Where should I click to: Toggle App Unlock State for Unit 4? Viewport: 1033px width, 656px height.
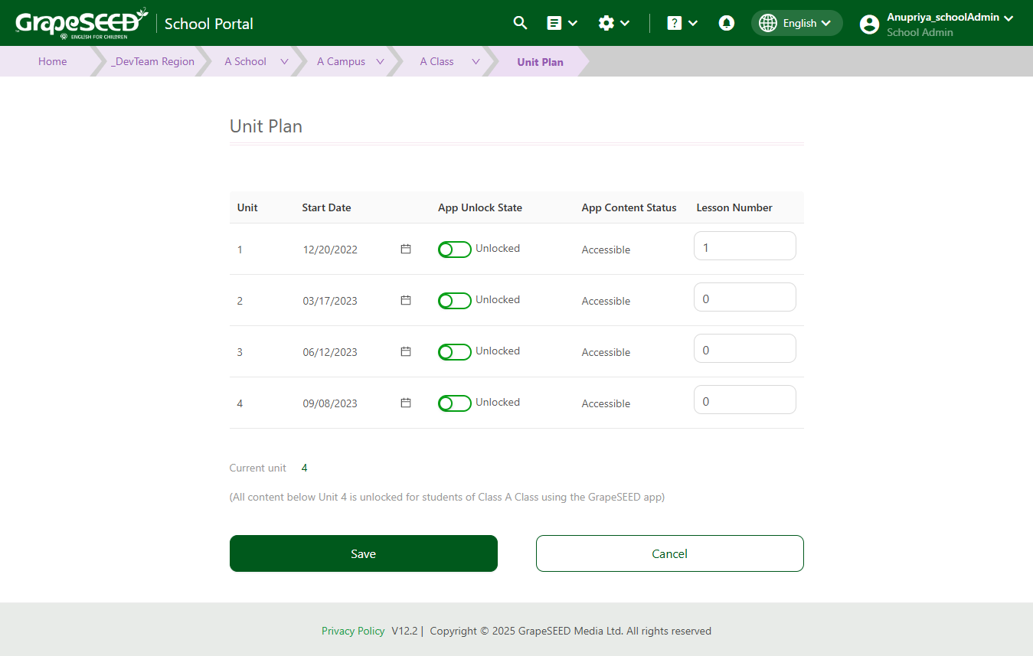455,403
